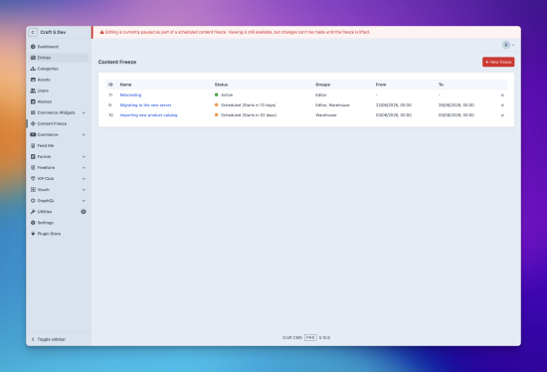Delete the Migrating to the new server freeze
Screen dimensions: 547x372
point(502,105)
